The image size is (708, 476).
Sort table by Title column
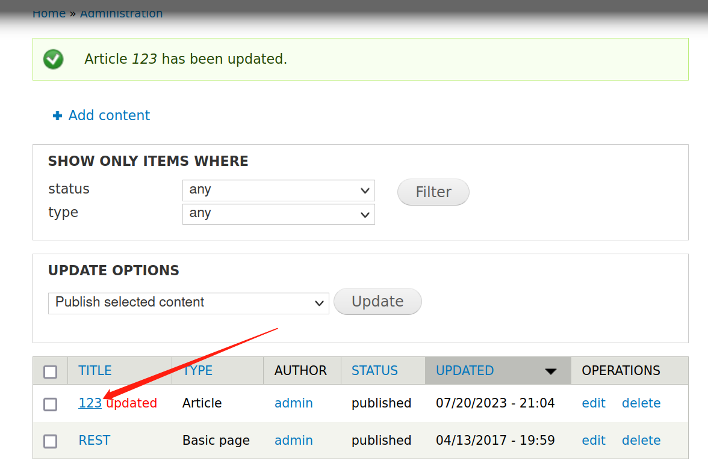coord(95,371)
